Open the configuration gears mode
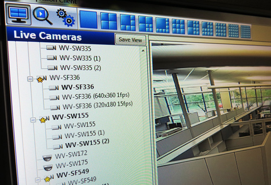Image resolution: width=271 pixels, height=185 pixels. [66, 18]
